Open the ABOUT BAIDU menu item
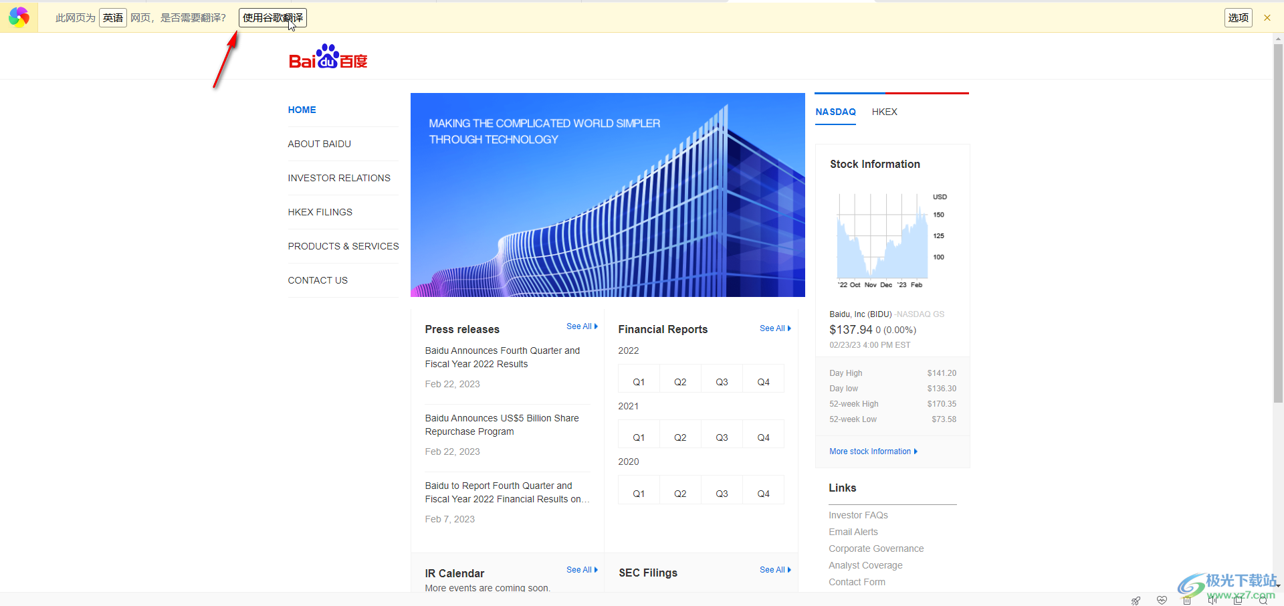This screenshot has width=1284, height=606. coord(319,144)
